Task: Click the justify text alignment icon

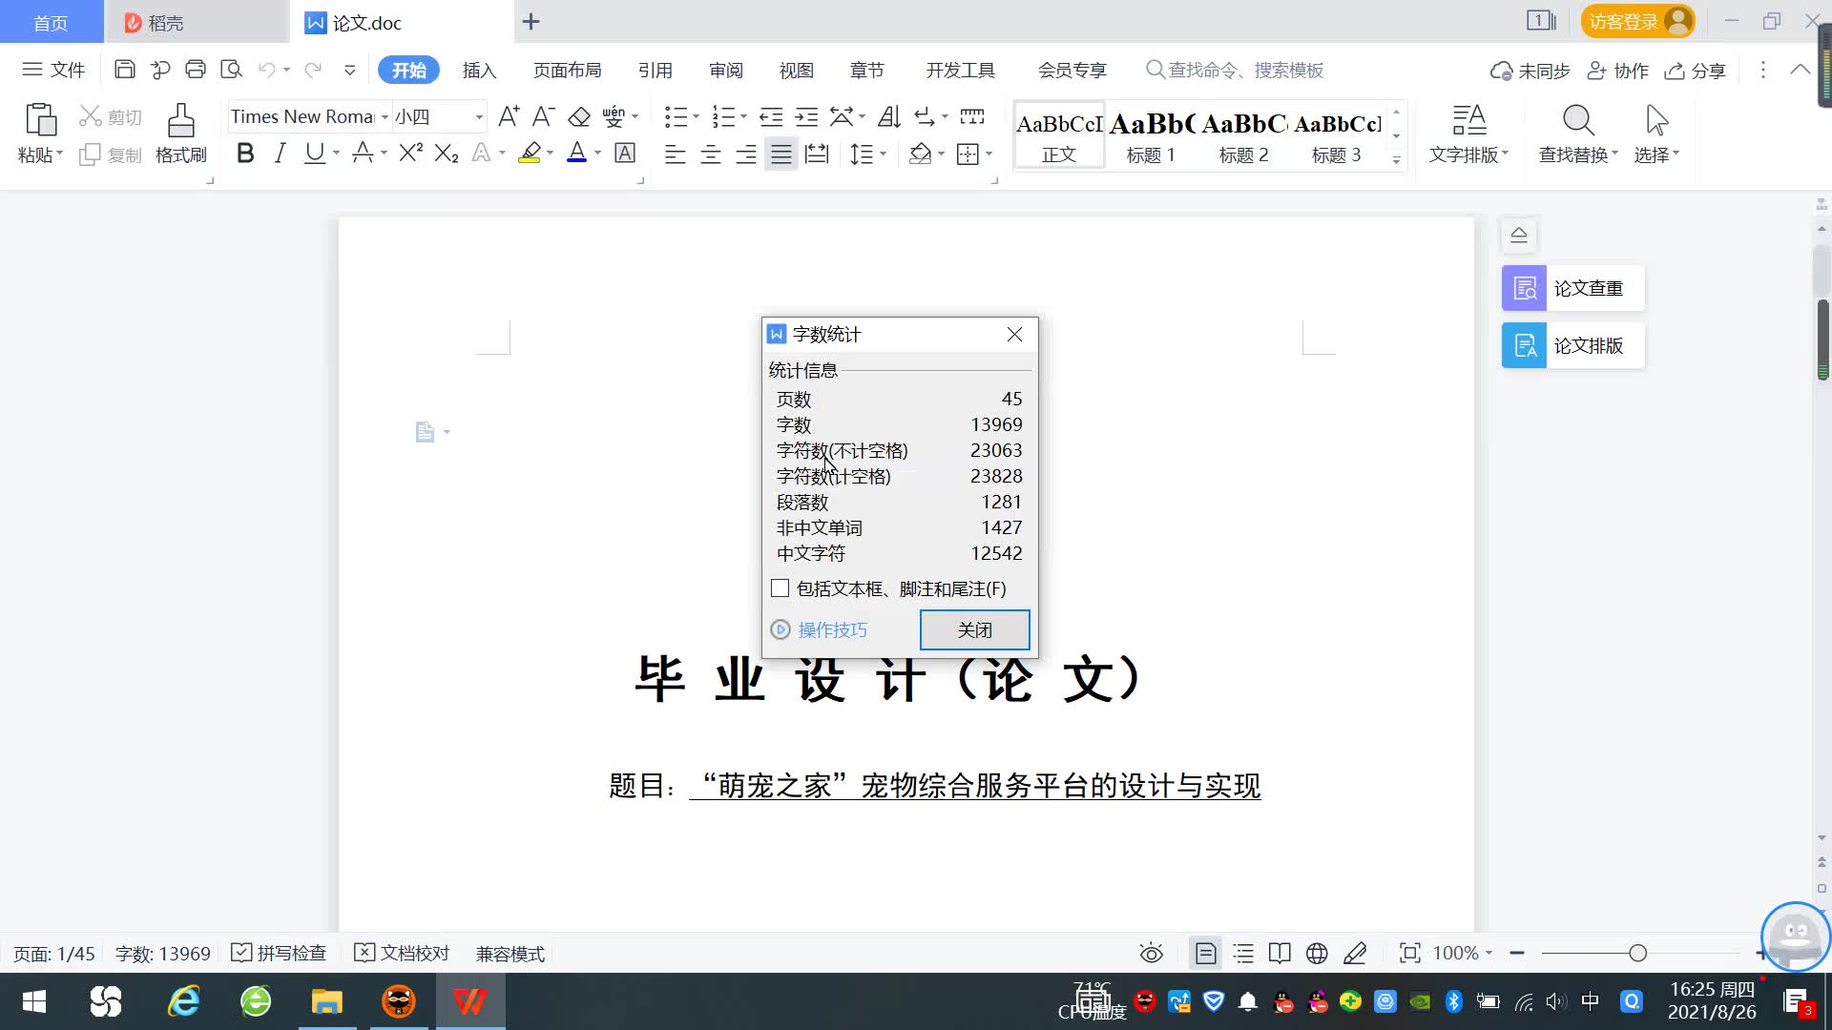Action: 781,154
